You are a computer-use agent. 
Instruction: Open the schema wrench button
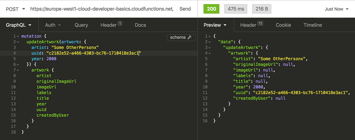click(181, 37)
